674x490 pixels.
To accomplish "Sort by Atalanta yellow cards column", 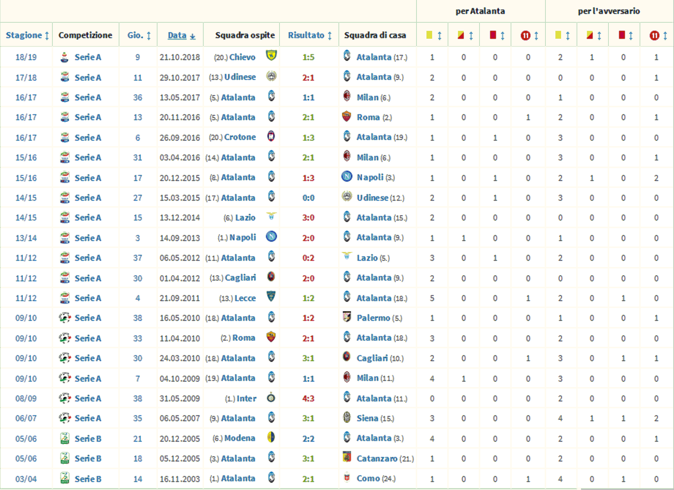I will [434, 36].
